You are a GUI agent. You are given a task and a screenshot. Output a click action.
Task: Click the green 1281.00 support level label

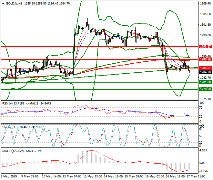(205, 82)
